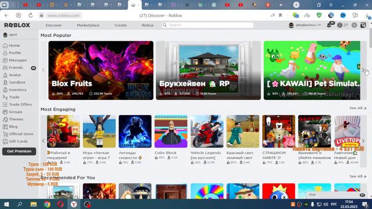Bookmark this page in the browser
Image resolution: width=372 pixels, height=209 pixels.
coord(280,16)
